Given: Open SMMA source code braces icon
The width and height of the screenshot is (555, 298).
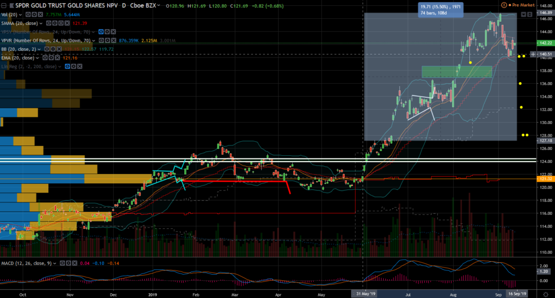Looking at the screenshot, I should click(x=61, y=24).
